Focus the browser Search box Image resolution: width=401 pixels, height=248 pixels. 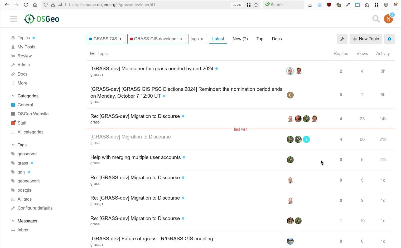[x=283, y=5]
